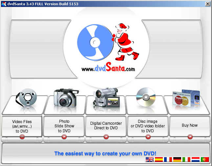Click red arrow under Digital Camcorder
This screenshot has width=212, height=166.
pos(106,137)
